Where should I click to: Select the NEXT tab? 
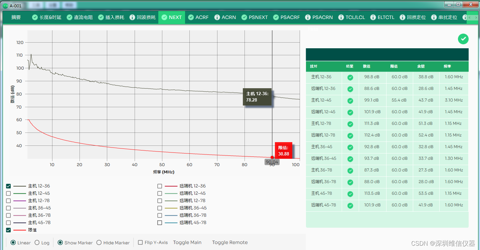171,17
